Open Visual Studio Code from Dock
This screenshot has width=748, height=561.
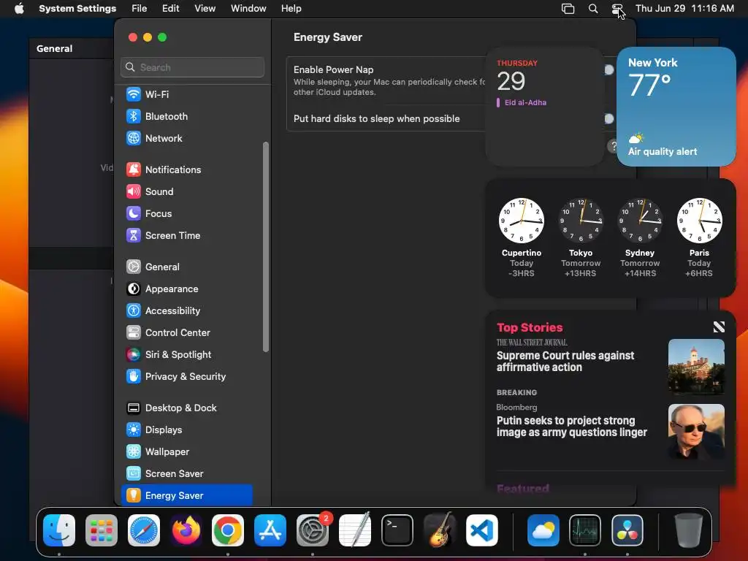tap(482, 530)
